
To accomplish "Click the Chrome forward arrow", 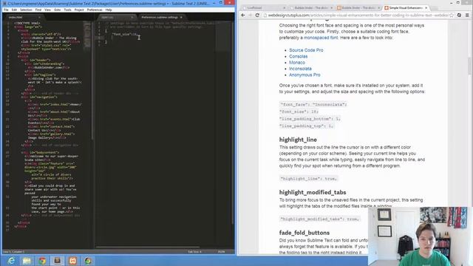I will pyautogui.click(x=250, y=15).
